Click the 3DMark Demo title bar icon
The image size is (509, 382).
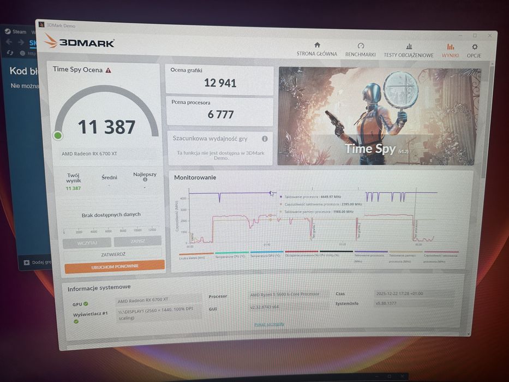tap(41, 25)
